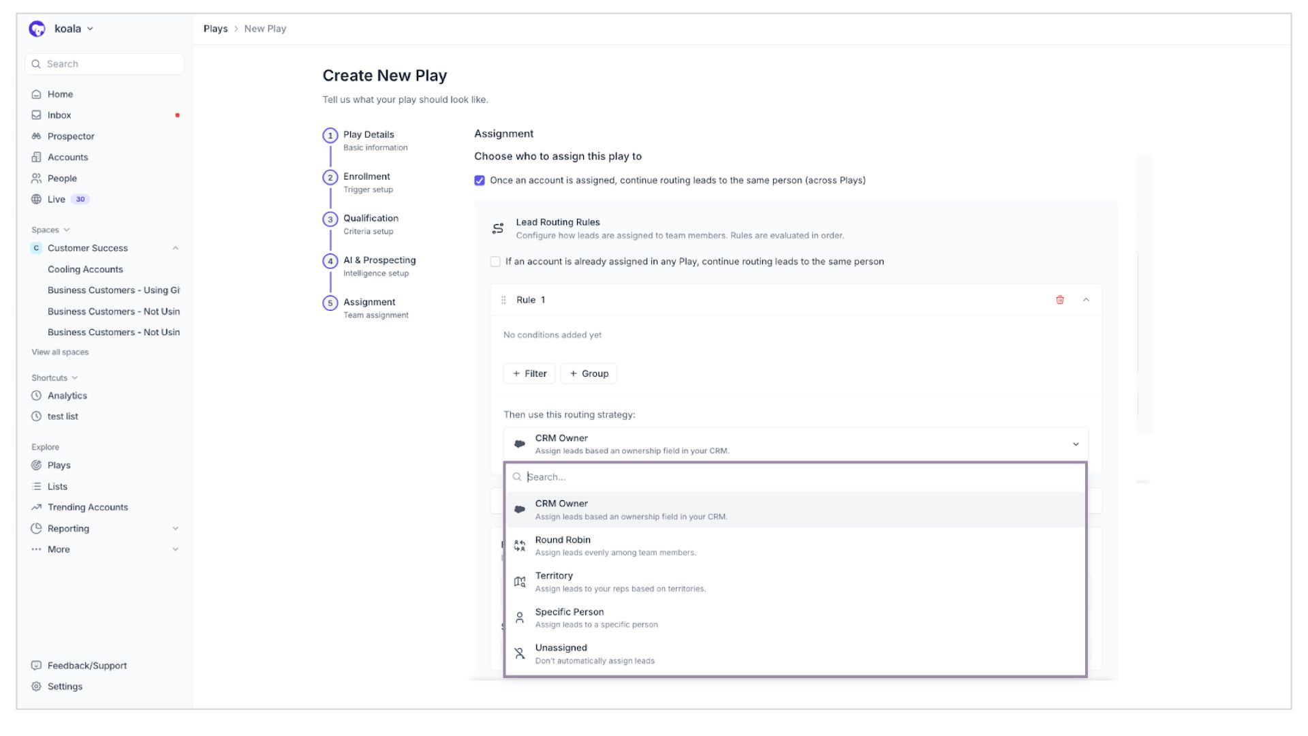Viewport: 1308px width, 736px height.
Task: Click the koala logo icon
Action: point(37,29)
